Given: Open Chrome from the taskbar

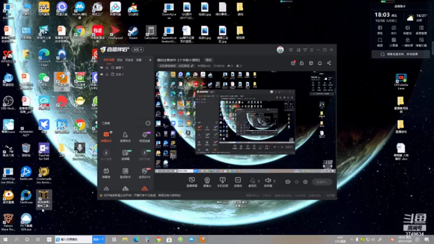Looking at the screenshot, I should click(158, 240).
